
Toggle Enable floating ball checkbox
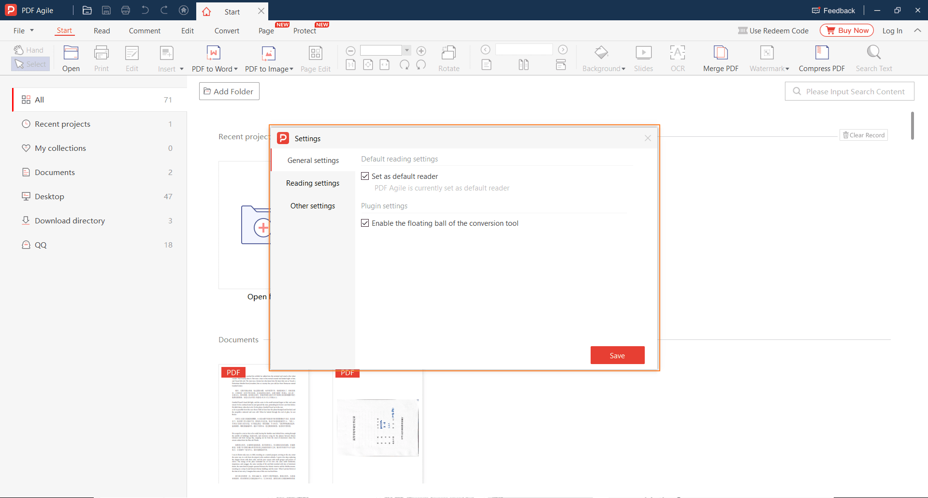pyautogui.click(x=365, y=223)
